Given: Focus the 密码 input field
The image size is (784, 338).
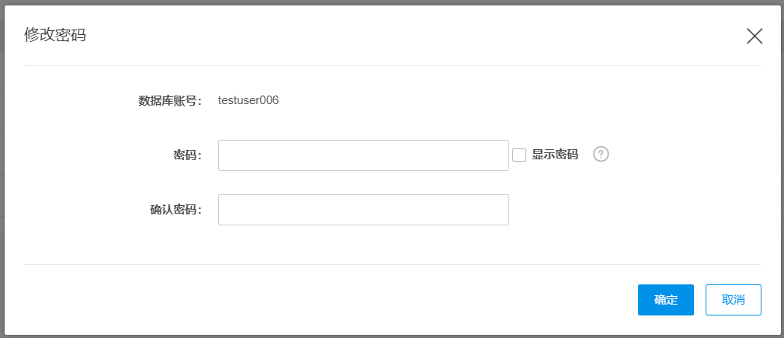Looking at the screenshot, I should [x=363, y=155].
